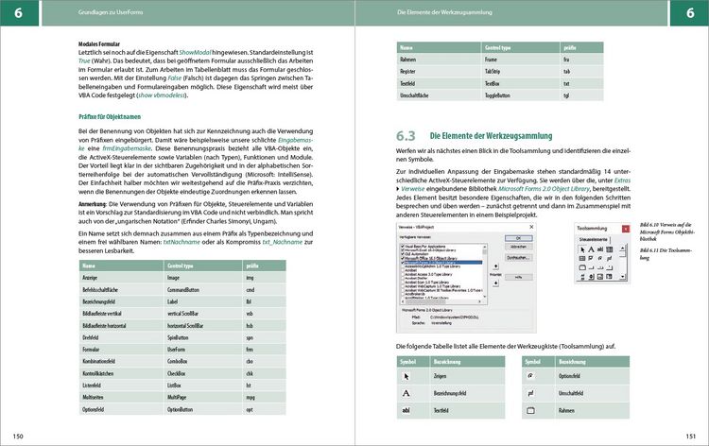Screen dimensions: 709x446
Task: Click the pointer symbol in the Zeigen row
Action: click(x=406, y=376)
